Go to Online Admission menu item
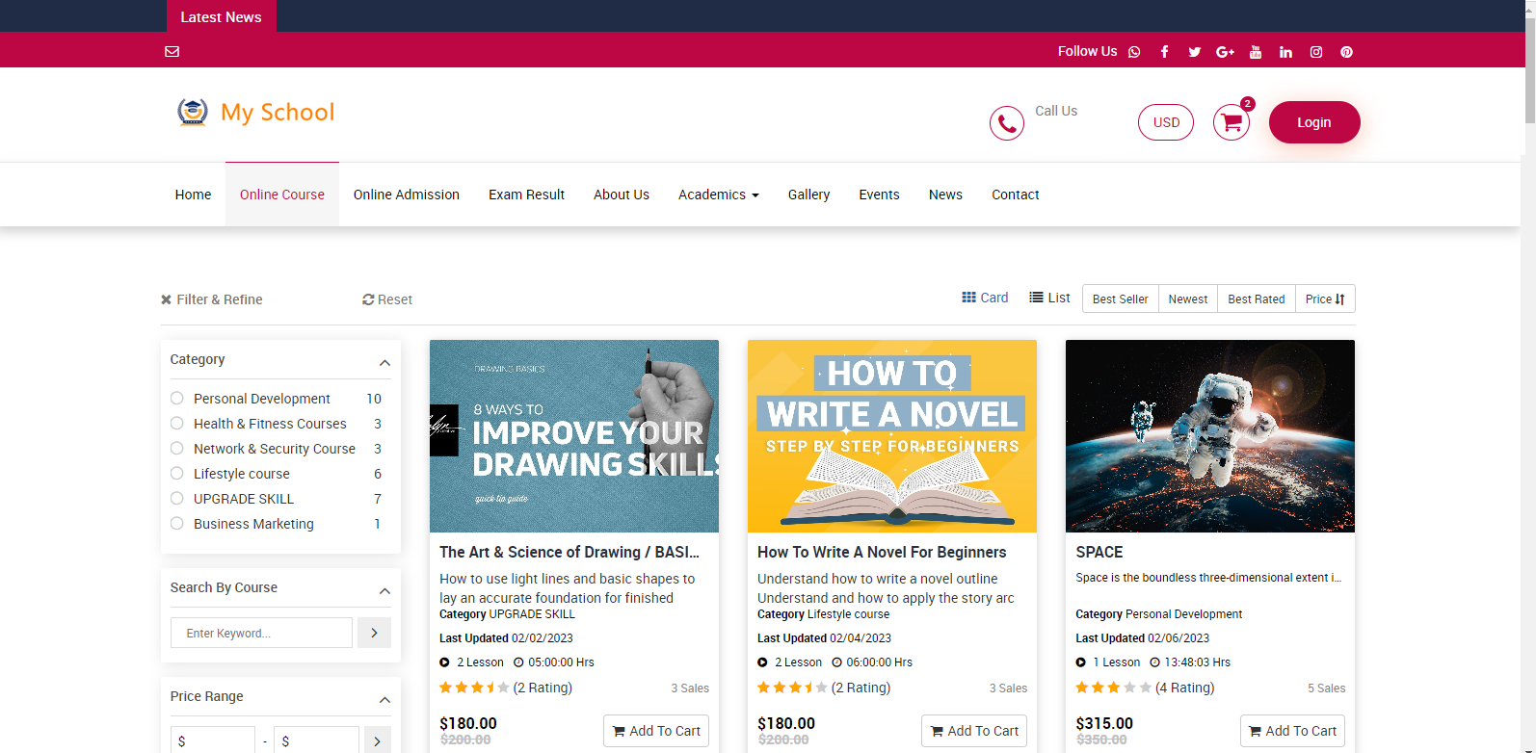The width and height of the screenshot is (1536, 753). (406, 195)
